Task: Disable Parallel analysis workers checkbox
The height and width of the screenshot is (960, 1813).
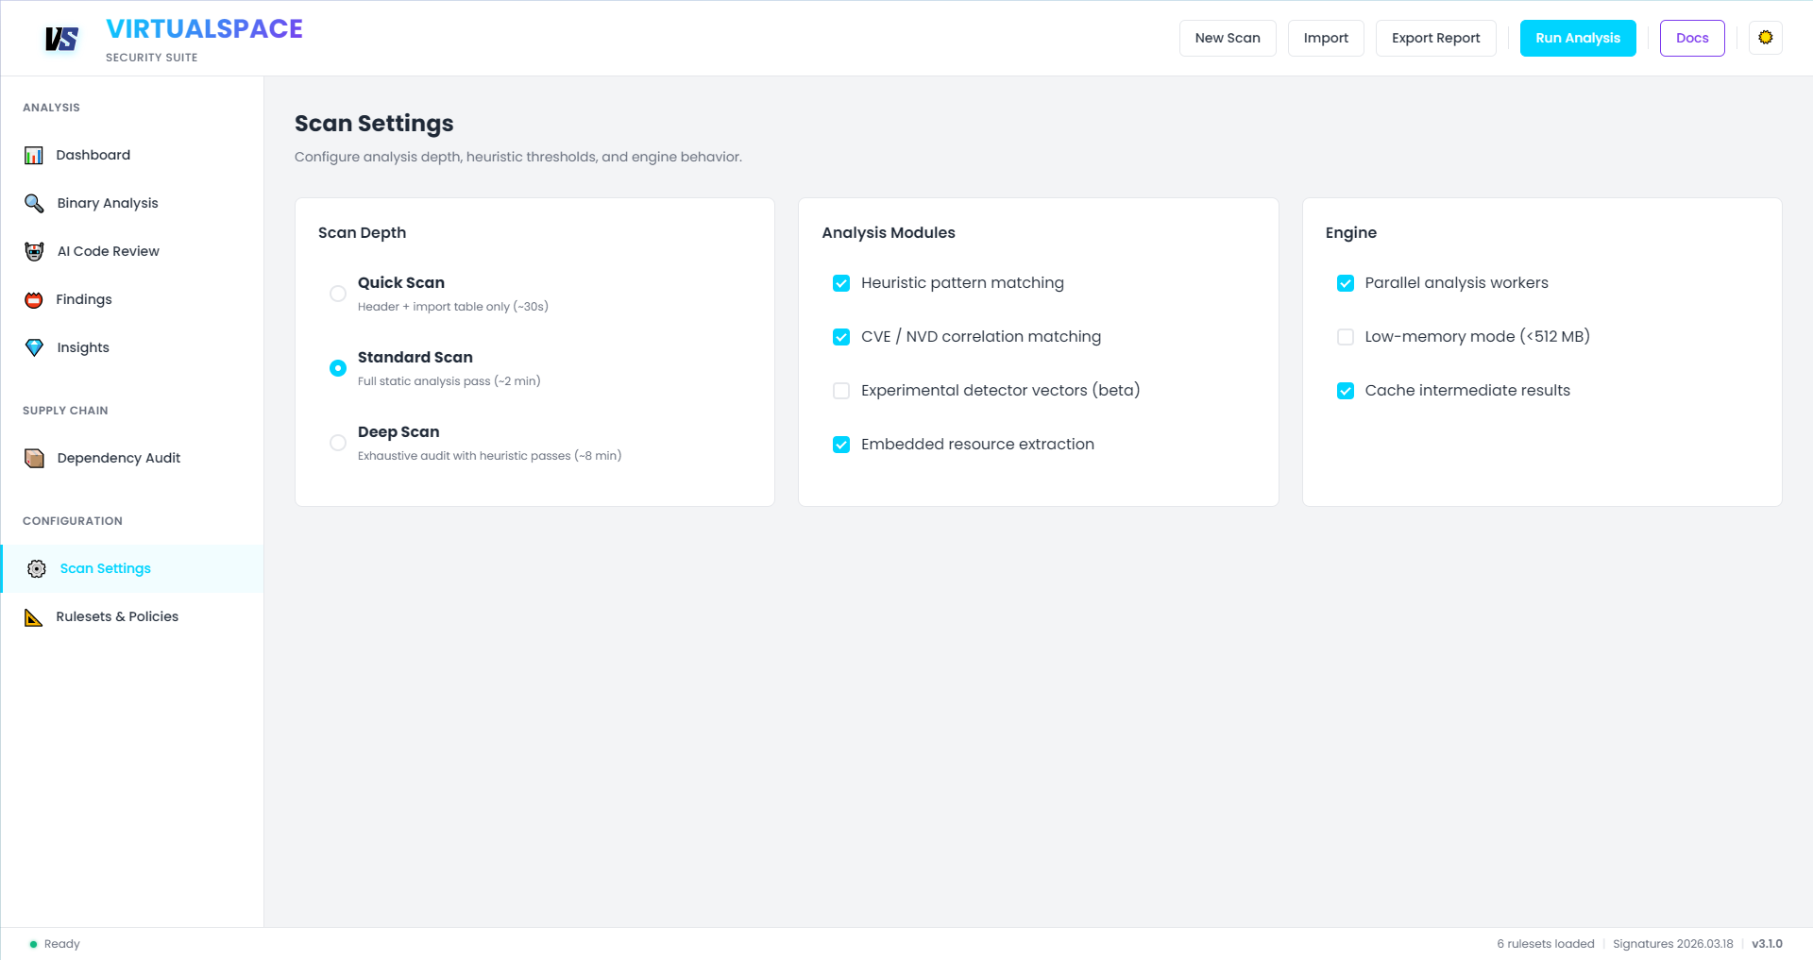Action: pos(1346,283)
